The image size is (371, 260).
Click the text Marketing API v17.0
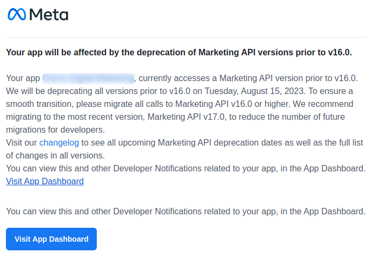point(186,117)
